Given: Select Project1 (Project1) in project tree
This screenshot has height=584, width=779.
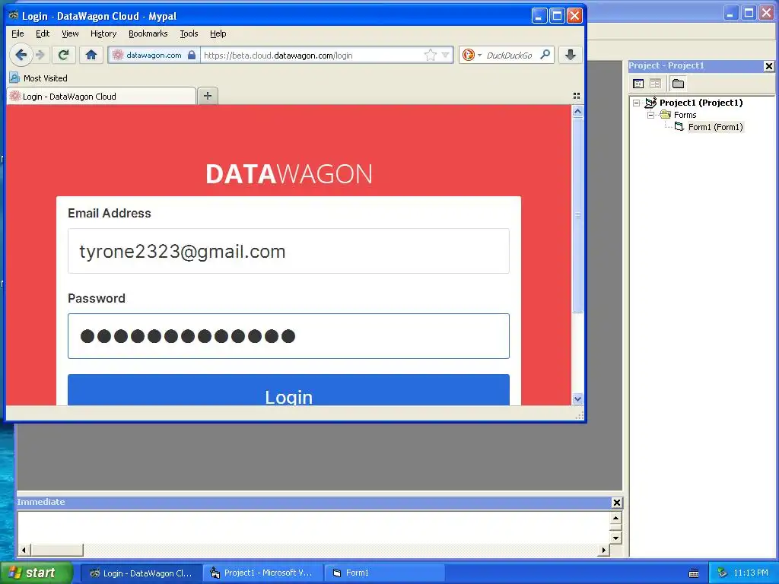Looking at the screenshot, I should coord(701,103).
